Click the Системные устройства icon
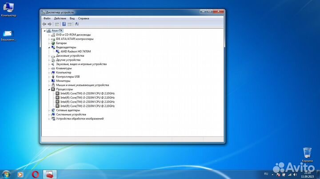 [53, 114]
